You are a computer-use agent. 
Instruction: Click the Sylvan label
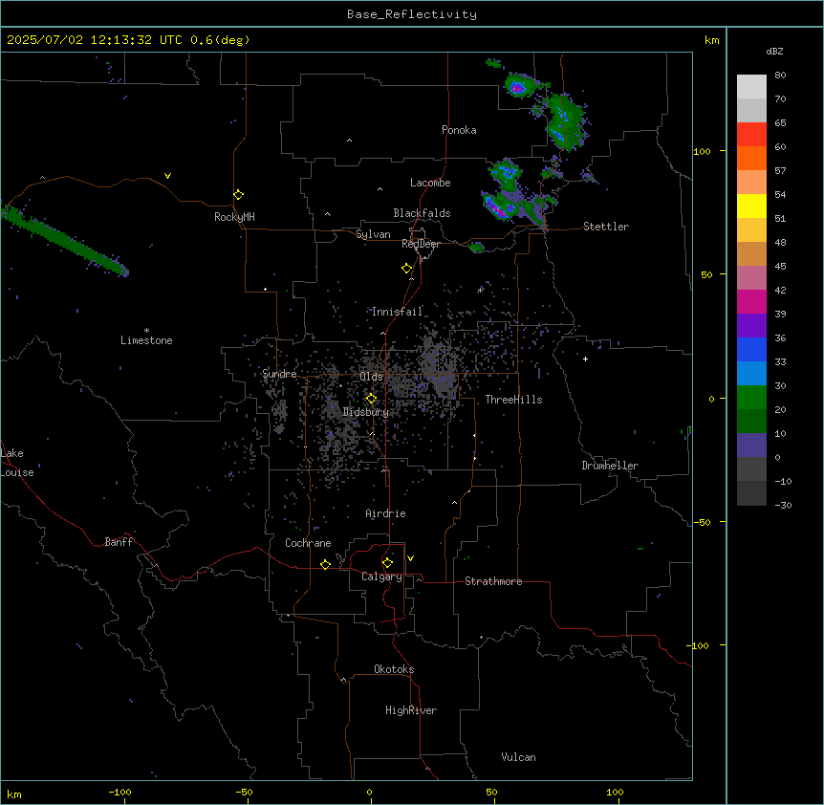click(373, 234)
